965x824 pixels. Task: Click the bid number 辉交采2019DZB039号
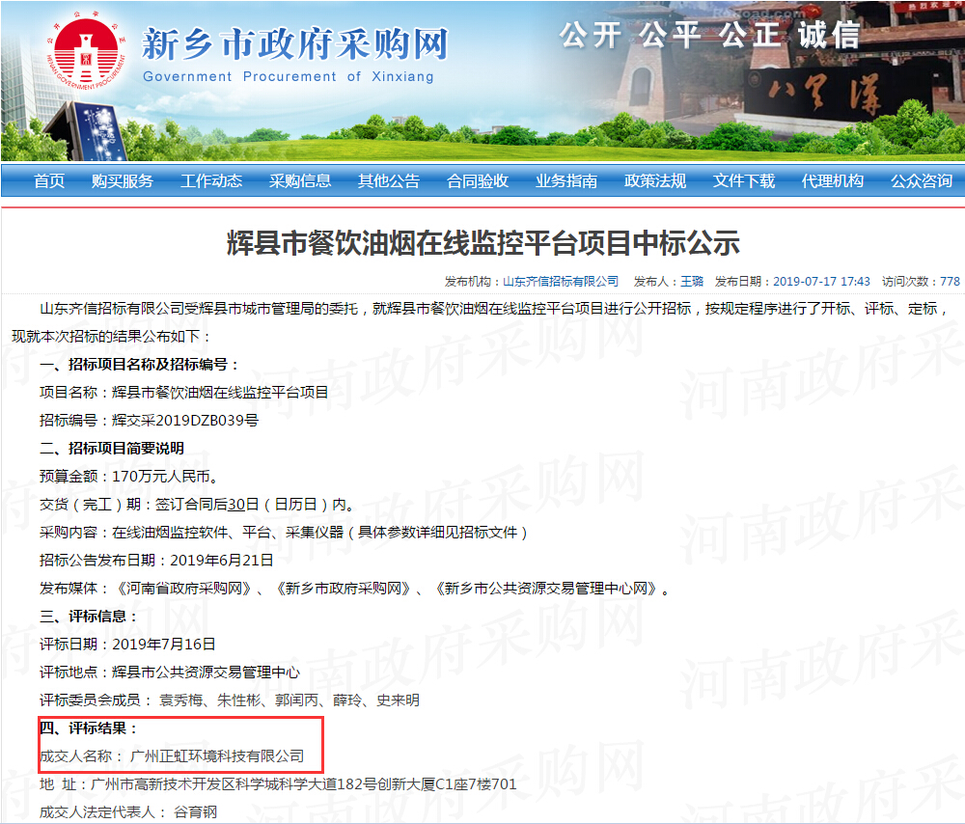185,421
